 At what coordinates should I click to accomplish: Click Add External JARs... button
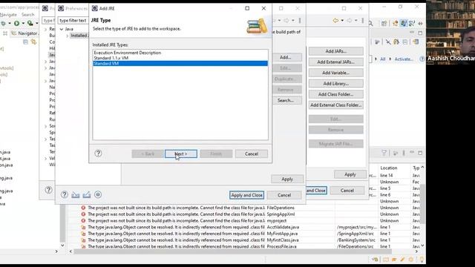click(x=336, y=62)
